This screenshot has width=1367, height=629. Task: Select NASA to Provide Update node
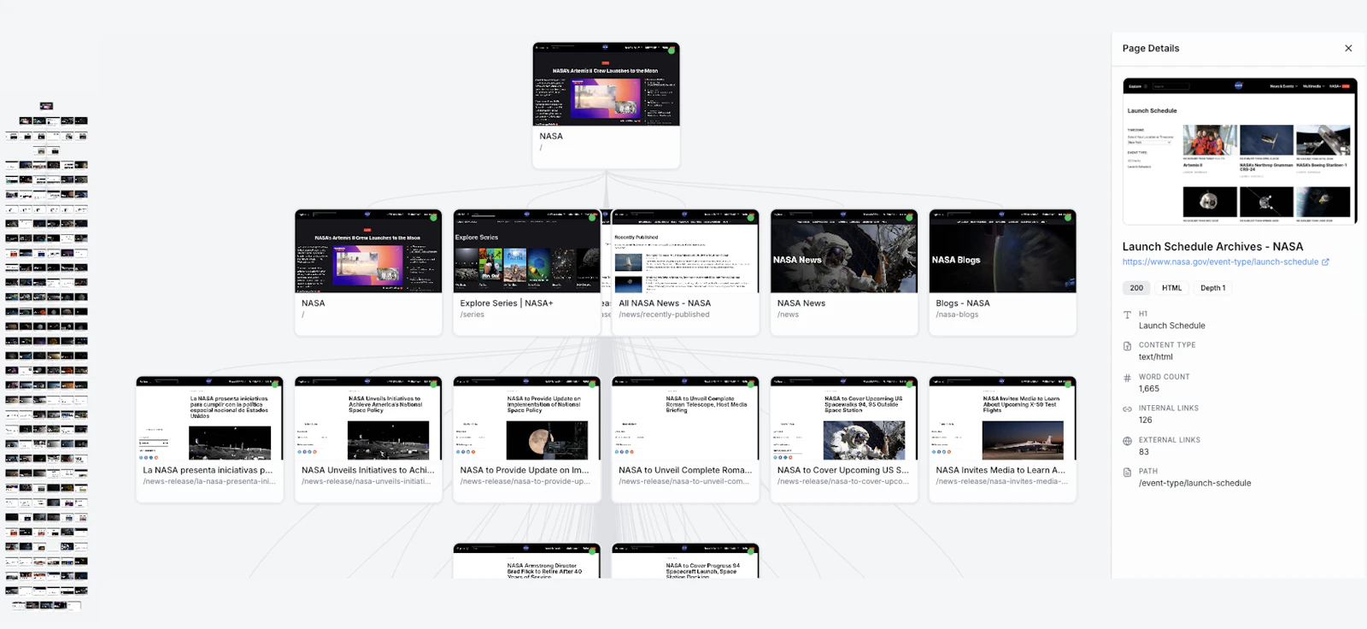pos(526,439)
